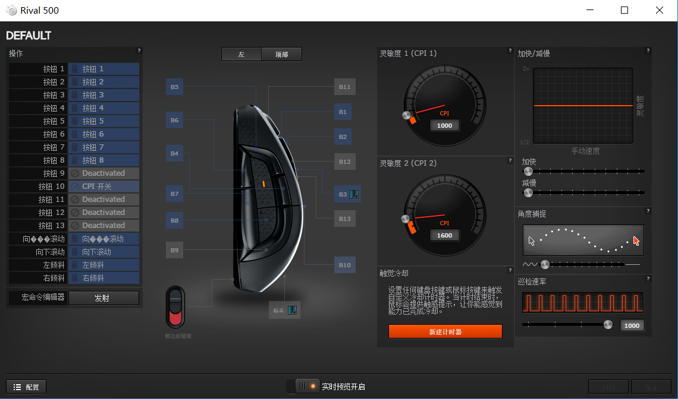The height and width of the screenshot is (399, 678).
Task: Select the B13 mouse button label
Action: tap(344, 218)
